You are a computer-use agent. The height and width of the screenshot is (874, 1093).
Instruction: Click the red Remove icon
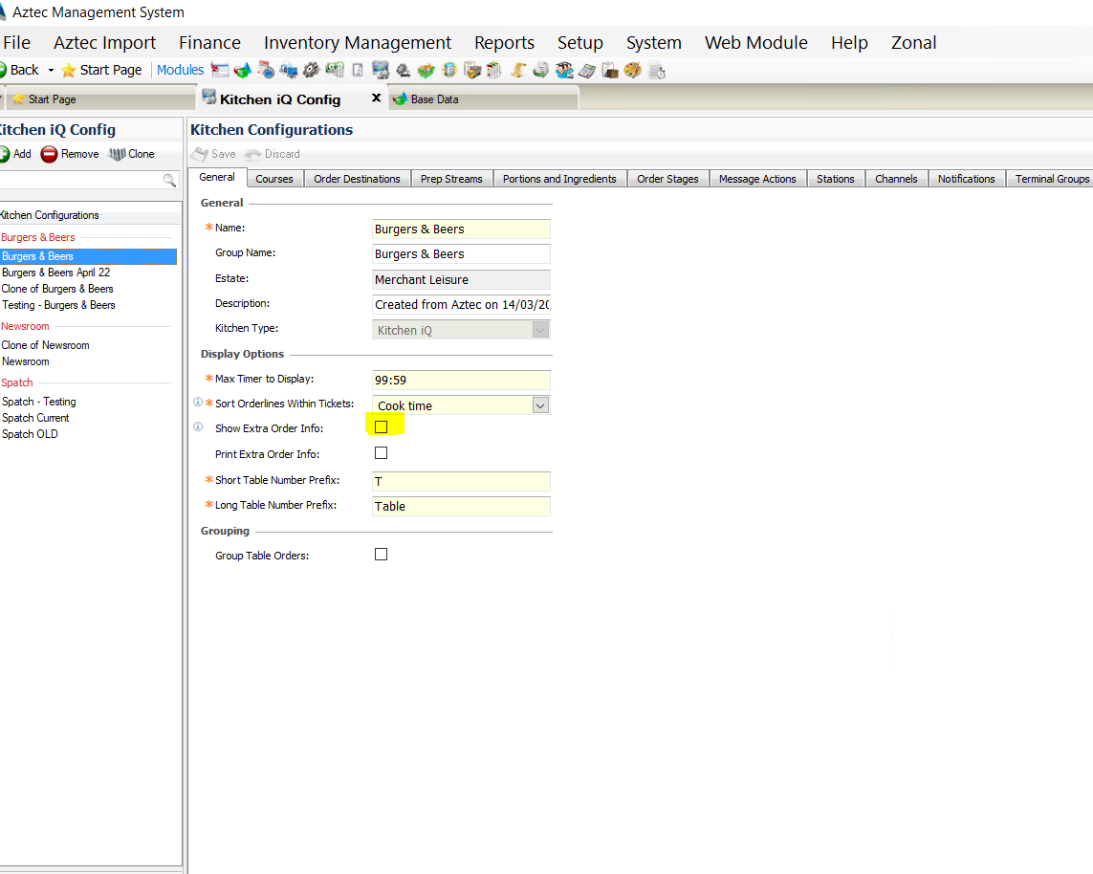point(49,154)
